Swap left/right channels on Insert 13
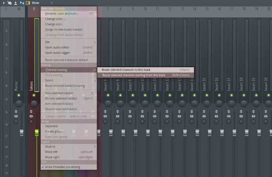Viewport: 272px width, 177px height. (179, 116)
